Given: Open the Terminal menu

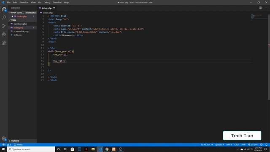Looking at the screenshot, I should (57, 3).
